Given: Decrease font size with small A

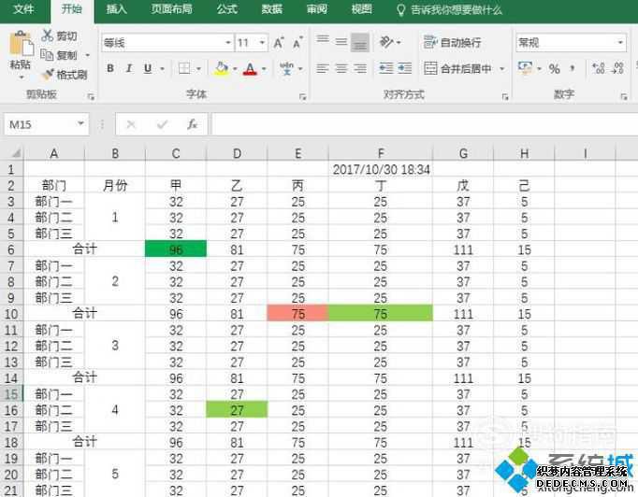Looking at the screenshot, I should click(x=297, y=42).
